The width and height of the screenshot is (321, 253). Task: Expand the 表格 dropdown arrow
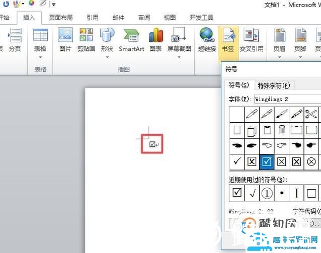click(40, 57)
